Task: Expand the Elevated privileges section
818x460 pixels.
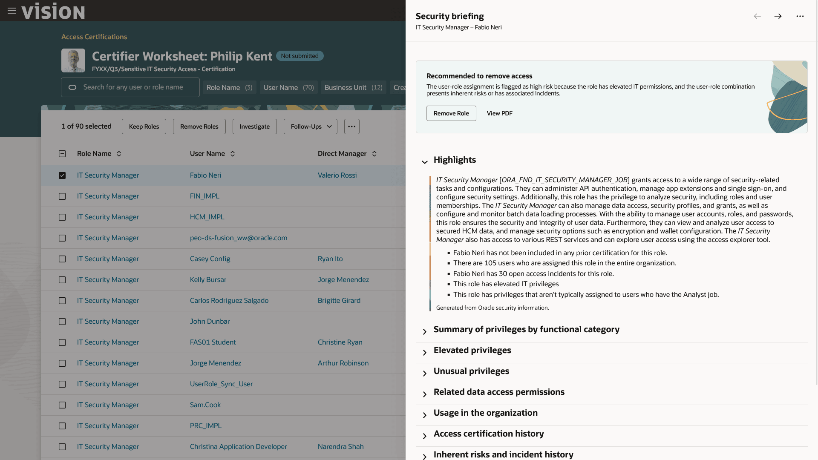Action: click(424, 353)
